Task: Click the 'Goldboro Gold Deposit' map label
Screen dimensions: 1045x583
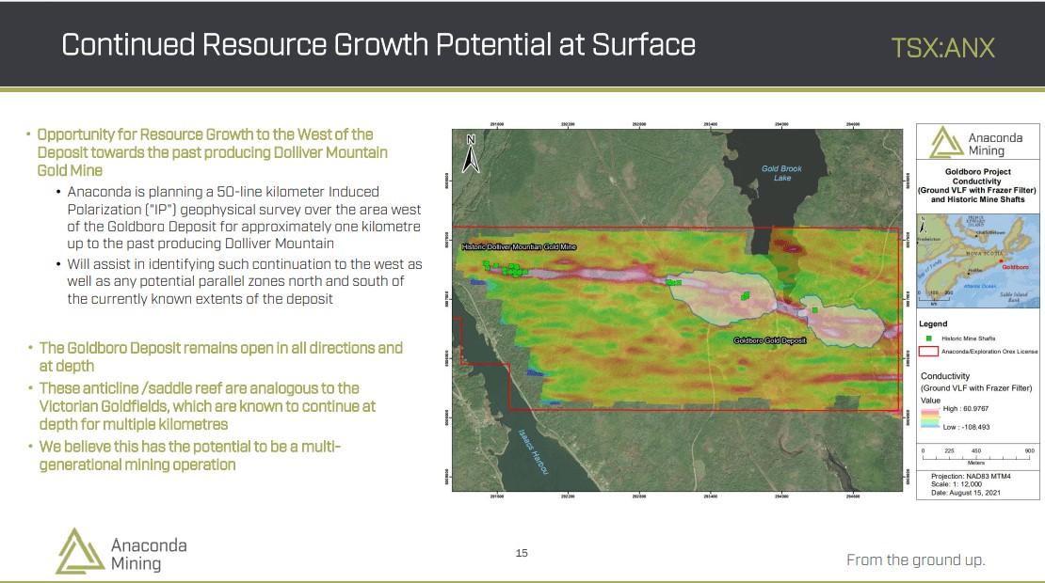Action: click(x=770, y=340)
